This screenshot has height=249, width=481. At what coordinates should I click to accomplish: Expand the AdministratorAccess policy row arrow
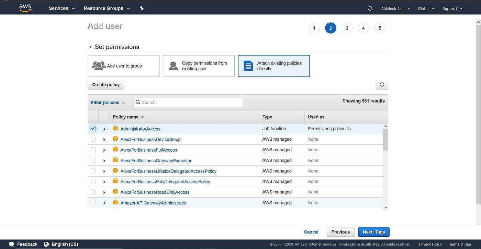point(104,129)
